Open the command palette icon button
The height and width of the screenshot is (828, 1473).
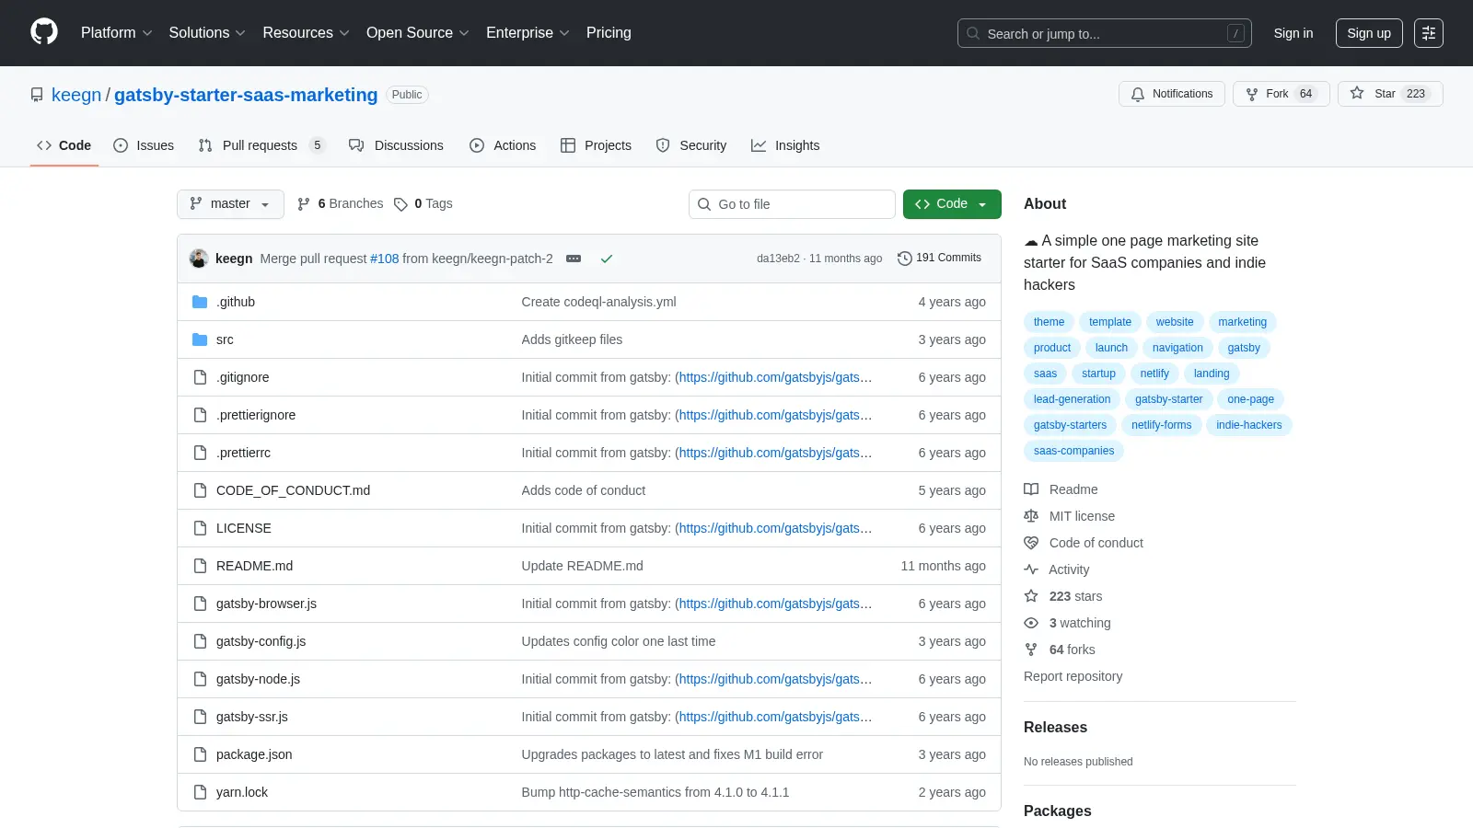tap(1429, 33)
